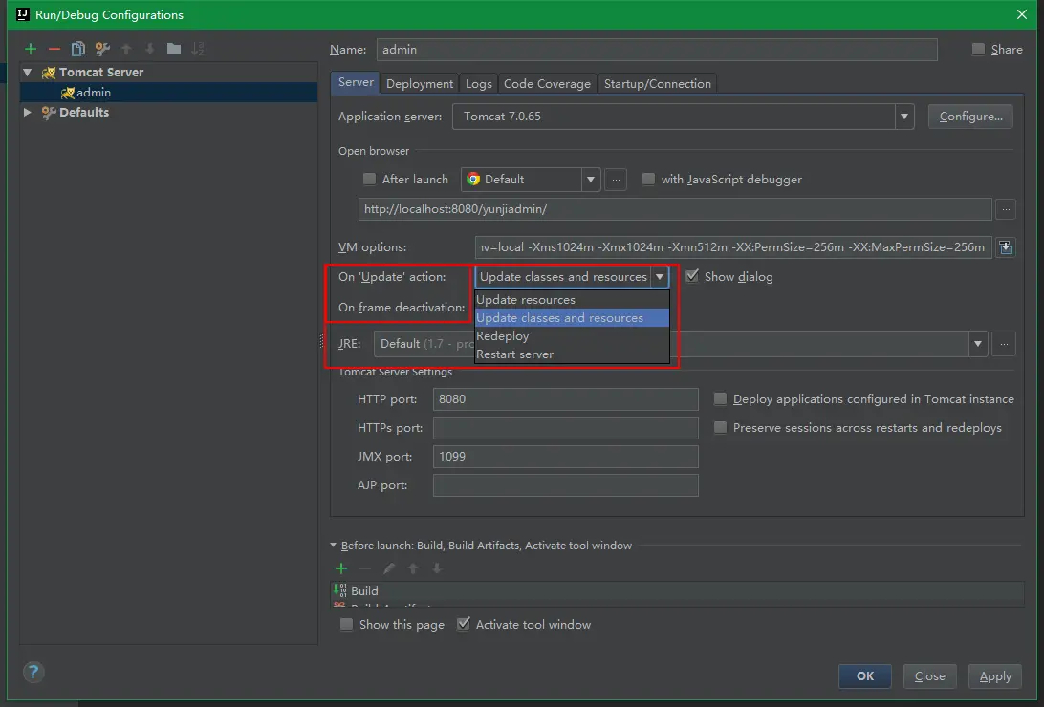Enable with JavaScript debugger checkbox
Screen dimensions: 1044x707
[648, 179]
